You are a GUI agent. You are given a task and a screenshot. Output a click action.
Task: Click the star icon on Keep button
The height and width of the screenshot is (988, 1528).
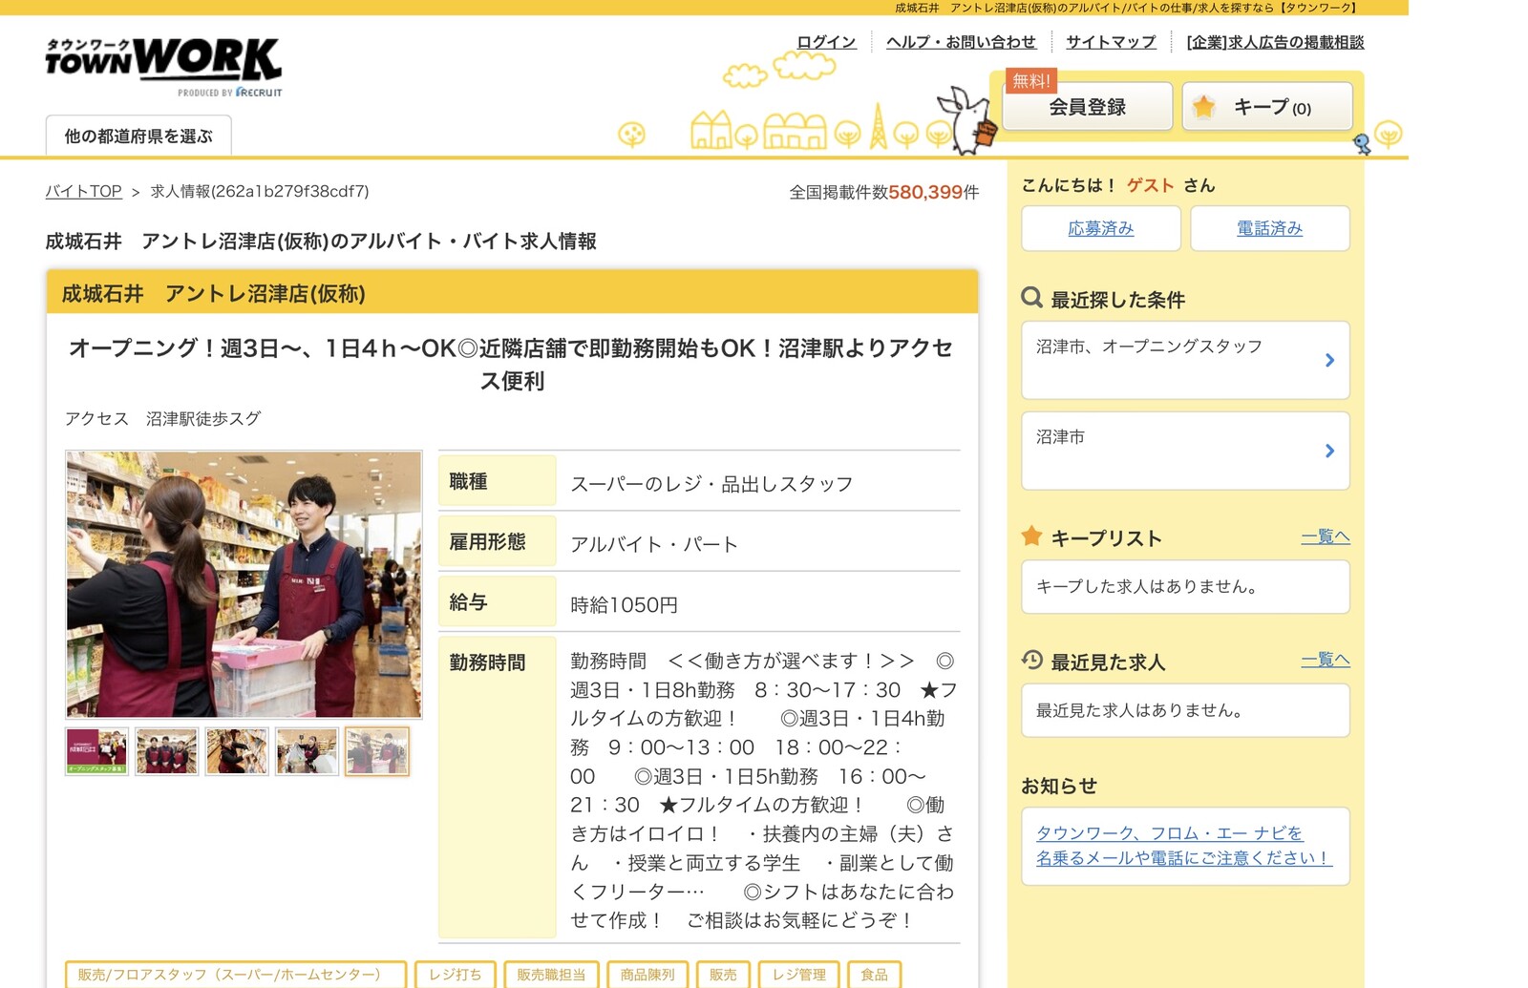click(x=1204, y=106)
